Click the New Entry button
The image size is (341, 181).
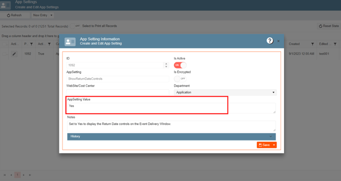click(40, 15)
